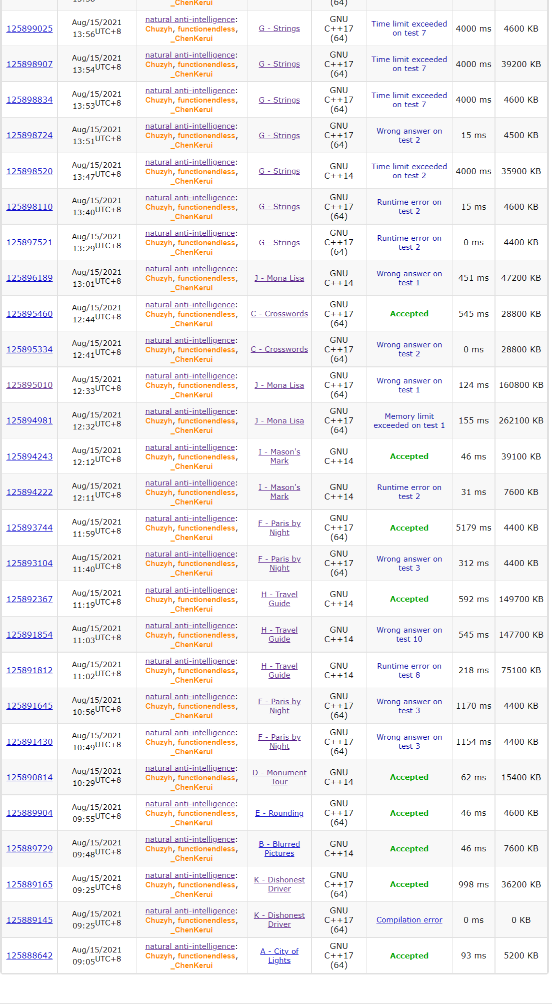The height and width of the screenshot is (1004, 552).
Task: Open submission 125894981 with memory limit exceeded
Action: click(x=29, y=420)
